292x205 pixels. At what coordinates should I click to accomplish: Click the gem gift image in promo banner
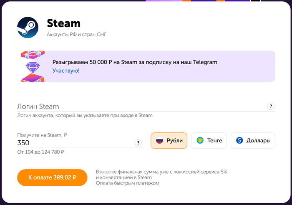coord(33,66)
